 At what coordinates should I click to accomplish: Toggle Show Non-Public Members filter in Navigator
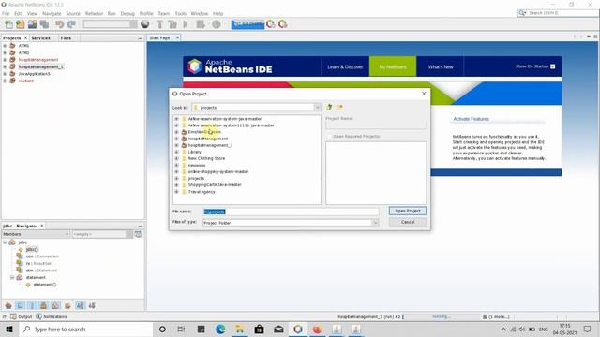pos(44,306)
